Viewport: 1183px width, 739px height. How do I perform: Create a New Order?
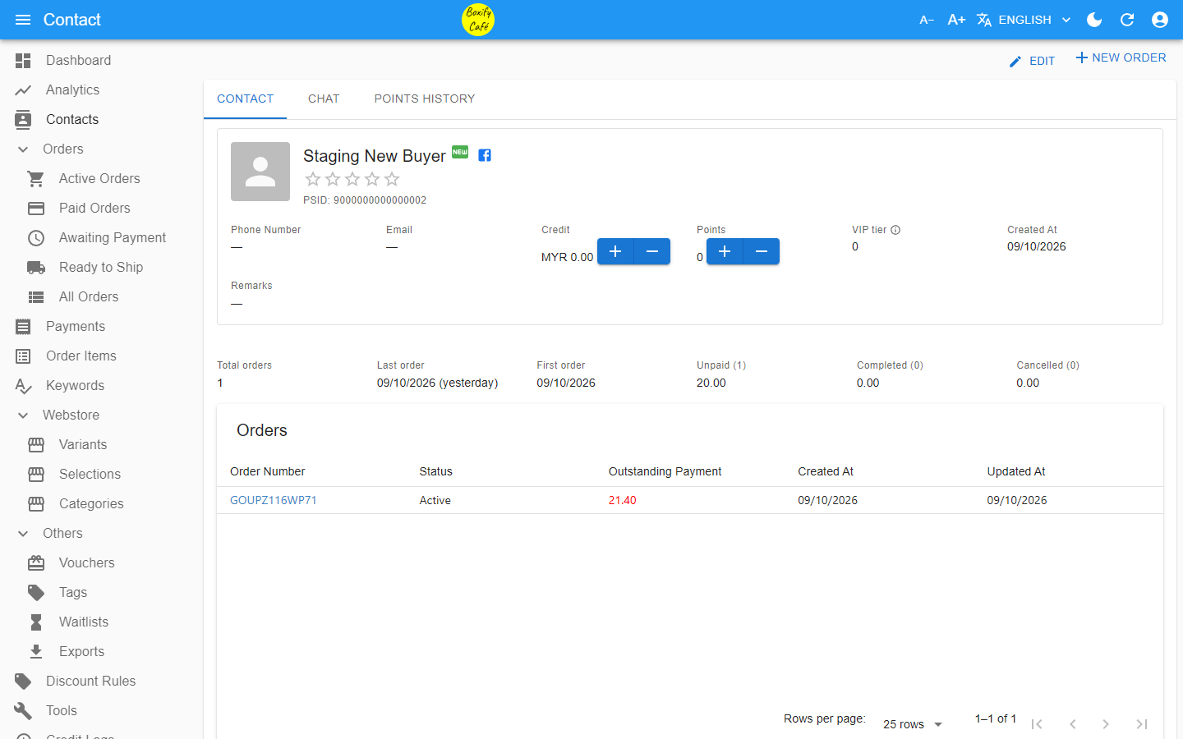(1121, 57)
